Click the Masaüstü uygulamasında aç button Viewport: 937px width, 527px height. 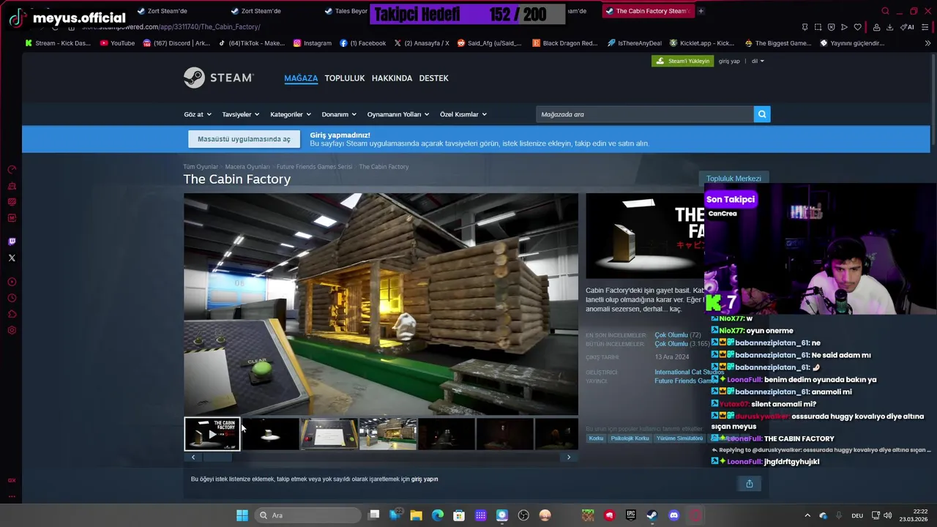point(244,139)
